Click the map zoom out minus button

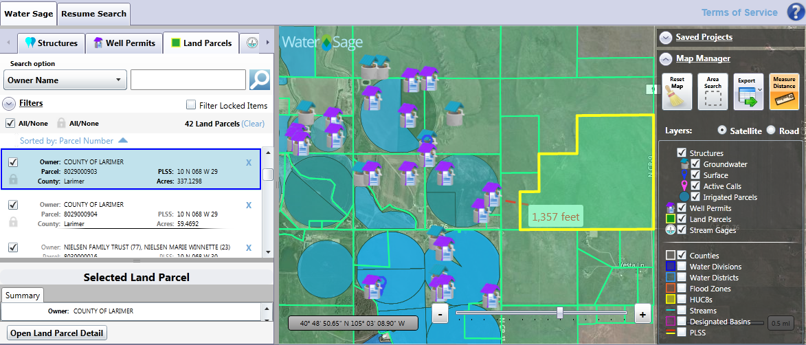click(440, 313)
